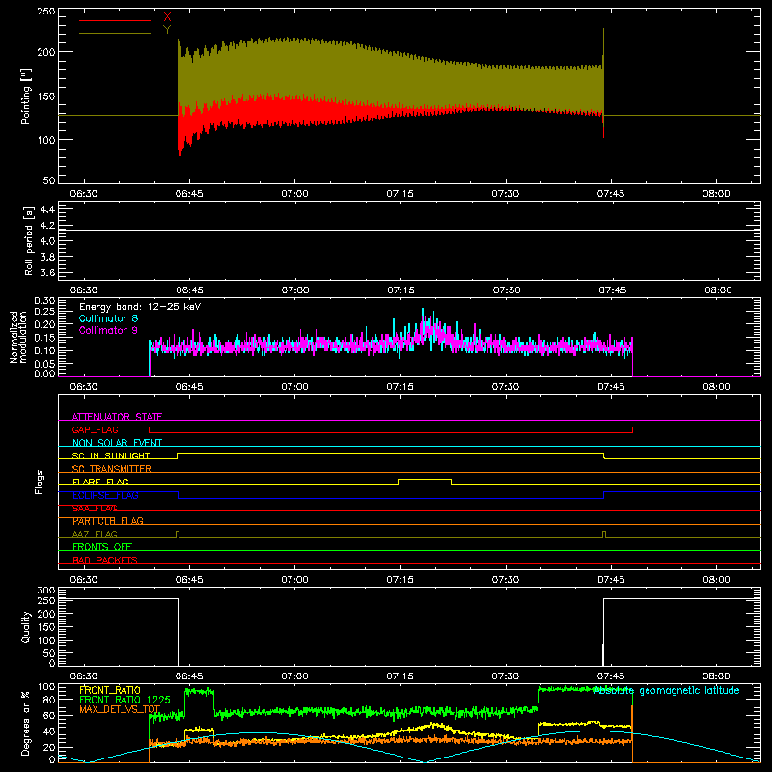
Task: Click the 06:45 tick label under Roll period plot
Action: click(x=189, y=290)
